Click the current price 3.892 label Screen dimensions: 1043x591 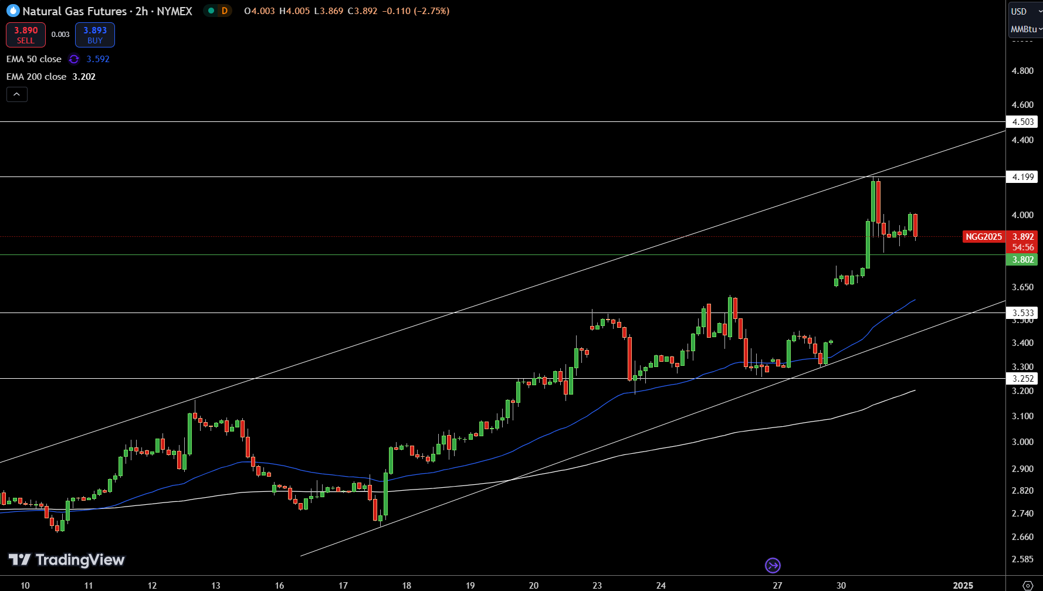click(x=1022, y=237)
